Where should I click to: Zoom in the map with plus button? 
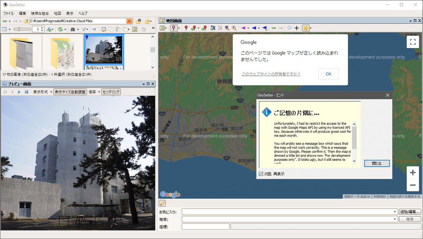click(x=413, y=173)
